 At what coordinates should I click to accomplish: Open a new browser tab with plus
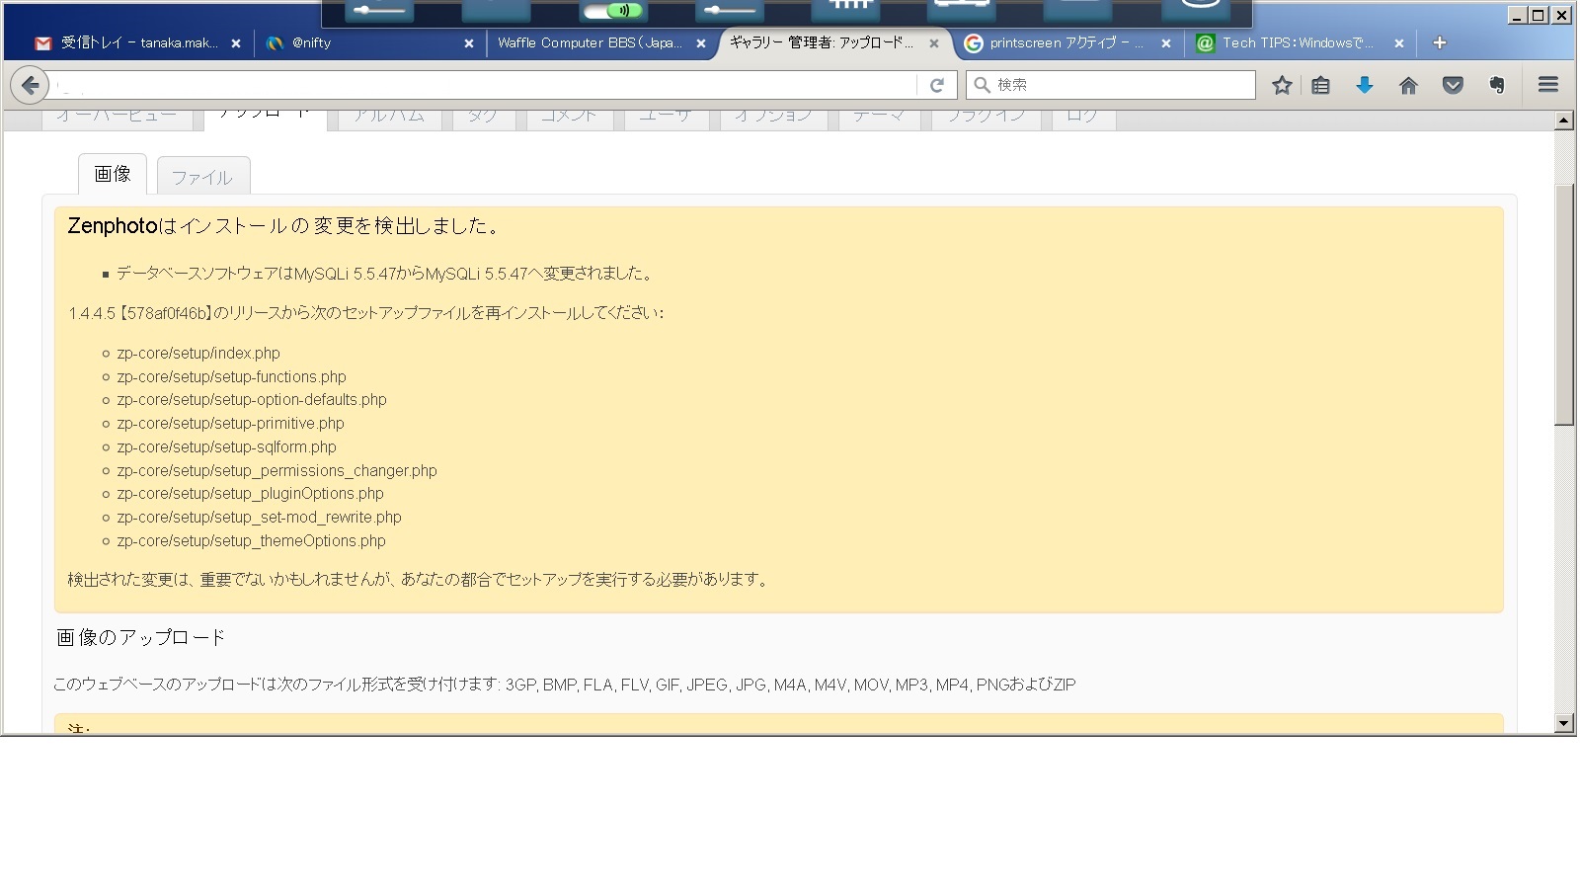pos(1439,42)
